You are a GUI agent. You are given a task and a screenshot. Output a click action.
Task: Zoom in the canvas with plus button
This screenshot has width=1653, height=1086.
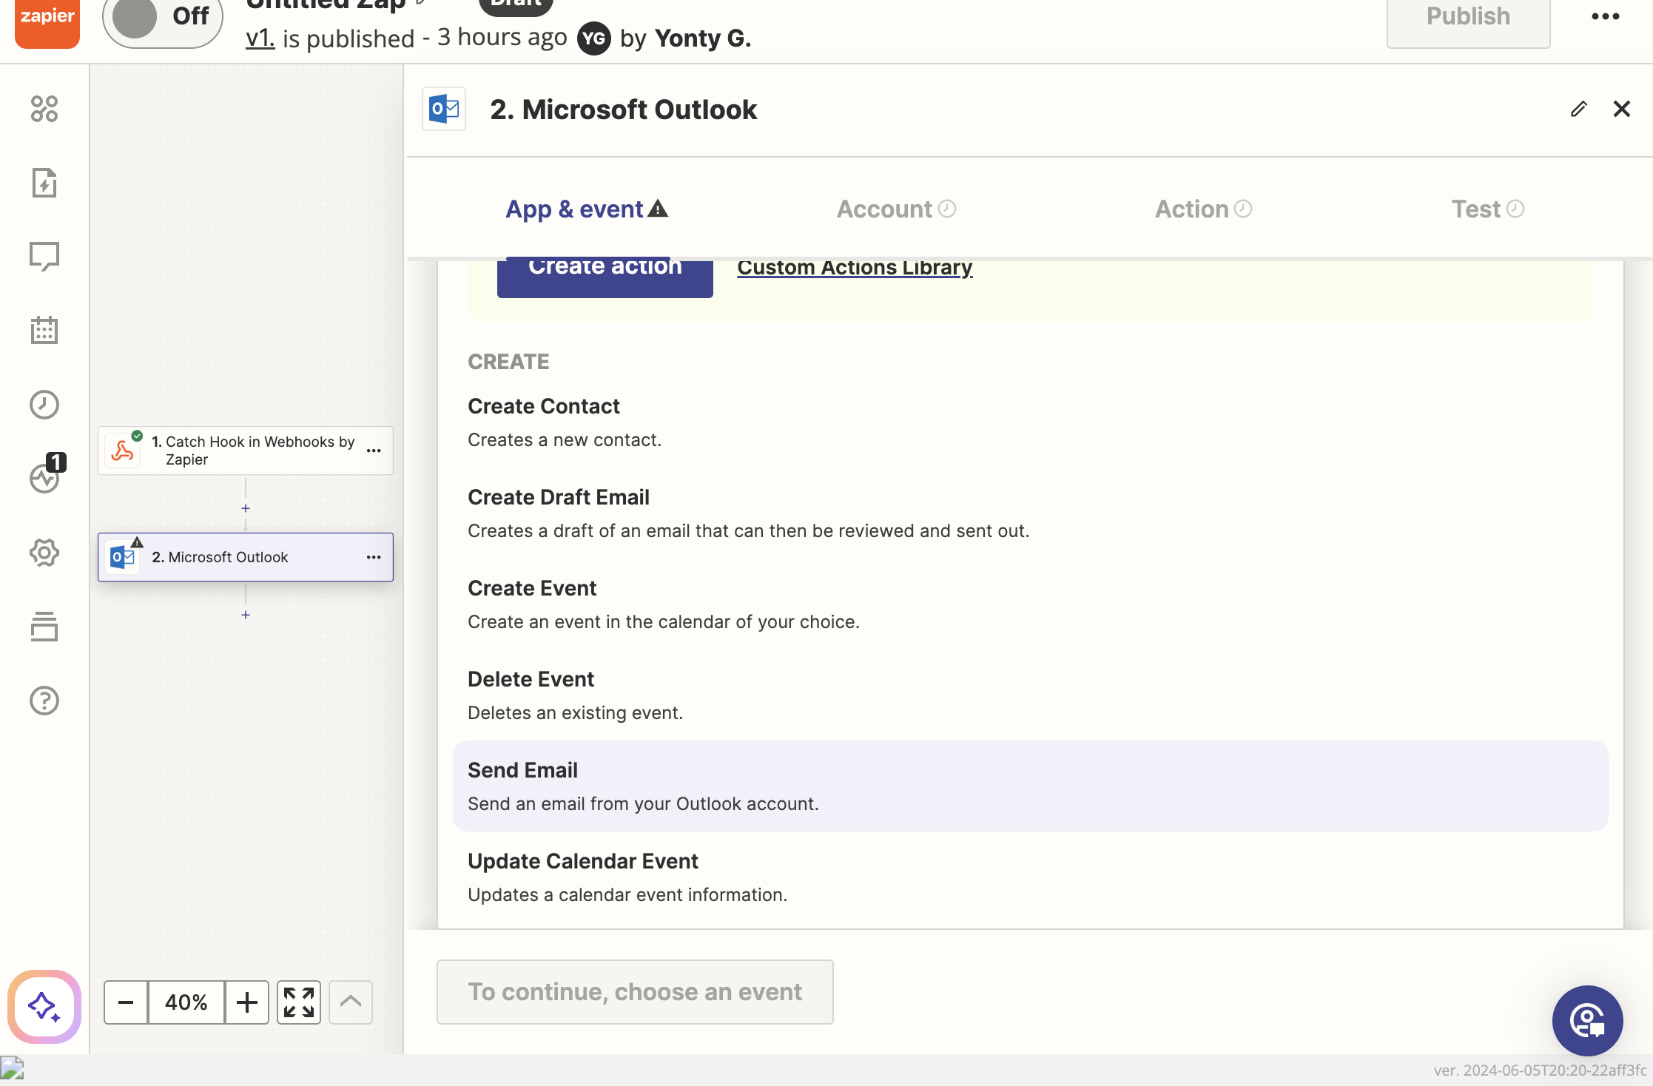coord(247,1002)
